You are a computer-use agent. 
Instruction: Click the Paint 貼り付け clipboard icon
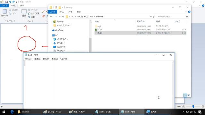pos(4,11)
